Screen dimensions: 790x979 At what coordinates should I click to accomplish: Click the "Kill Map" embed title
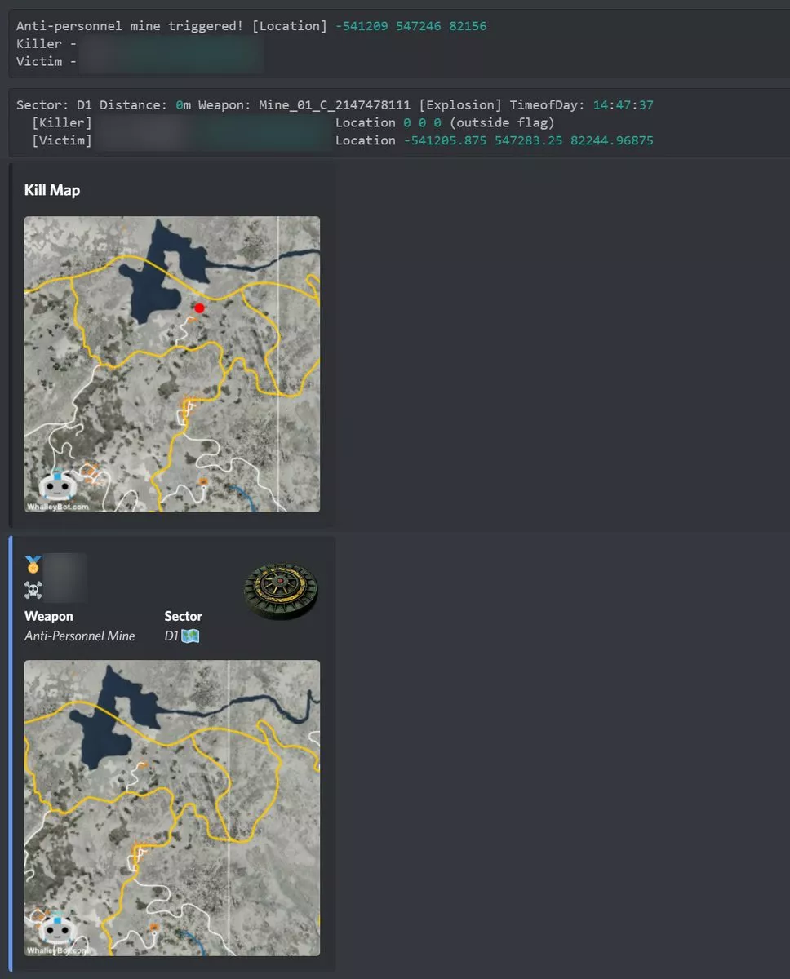coord(52,190)
